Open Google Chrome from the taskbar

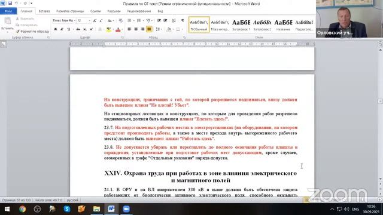(22, 209)
